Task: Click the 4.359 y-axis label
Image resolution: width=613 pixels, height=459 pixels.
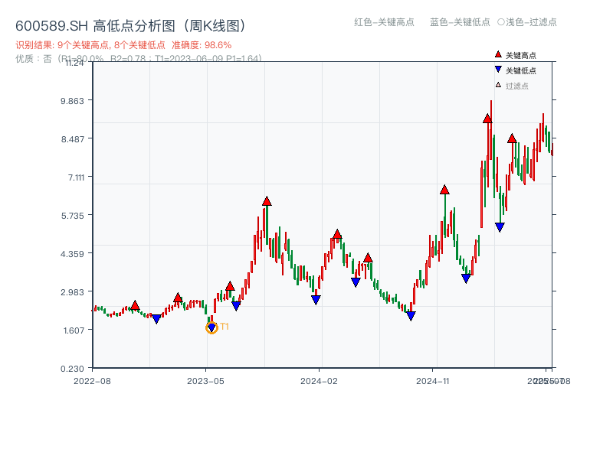Action: [72, 254]
